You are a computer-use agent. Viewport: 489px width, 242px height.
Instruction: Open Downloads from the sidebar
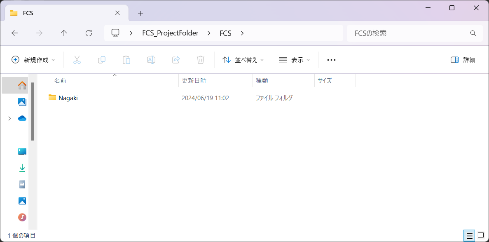coord(22,168)
